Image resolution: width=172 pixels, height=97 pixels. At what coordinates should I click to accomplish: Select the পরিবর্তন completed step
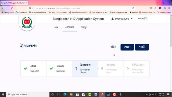click(59, 68)
